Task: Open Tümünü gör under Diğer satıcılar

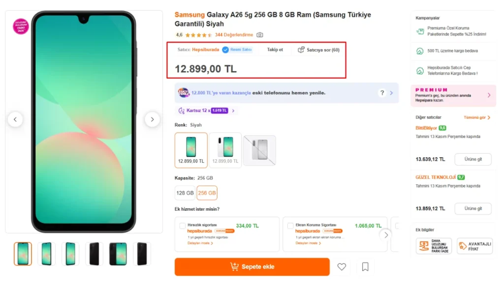Action: pyautogui.click(x=475, y=118)
